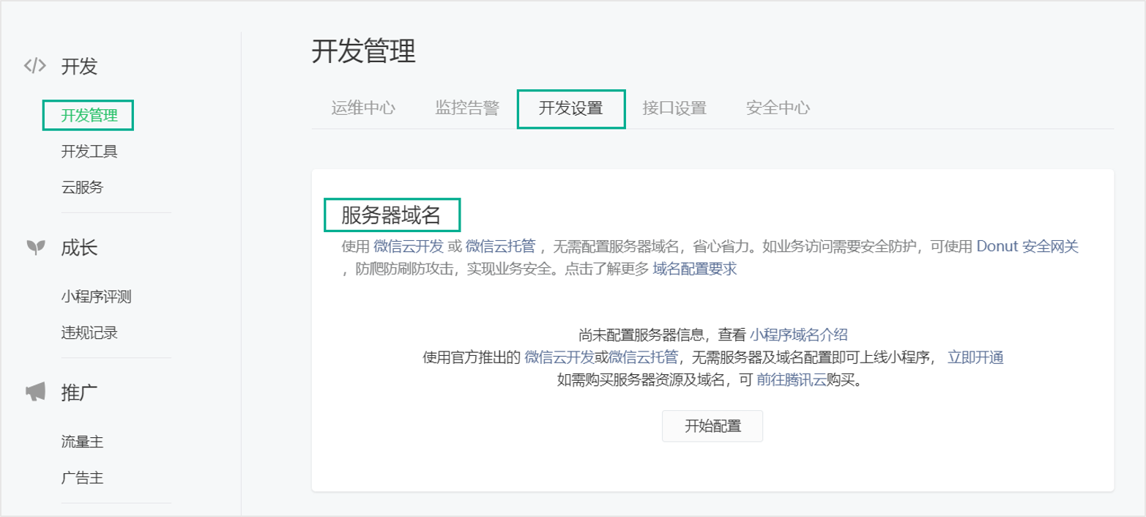
Task: Switch to the 安全中心 tab
Action: [778, 108]
